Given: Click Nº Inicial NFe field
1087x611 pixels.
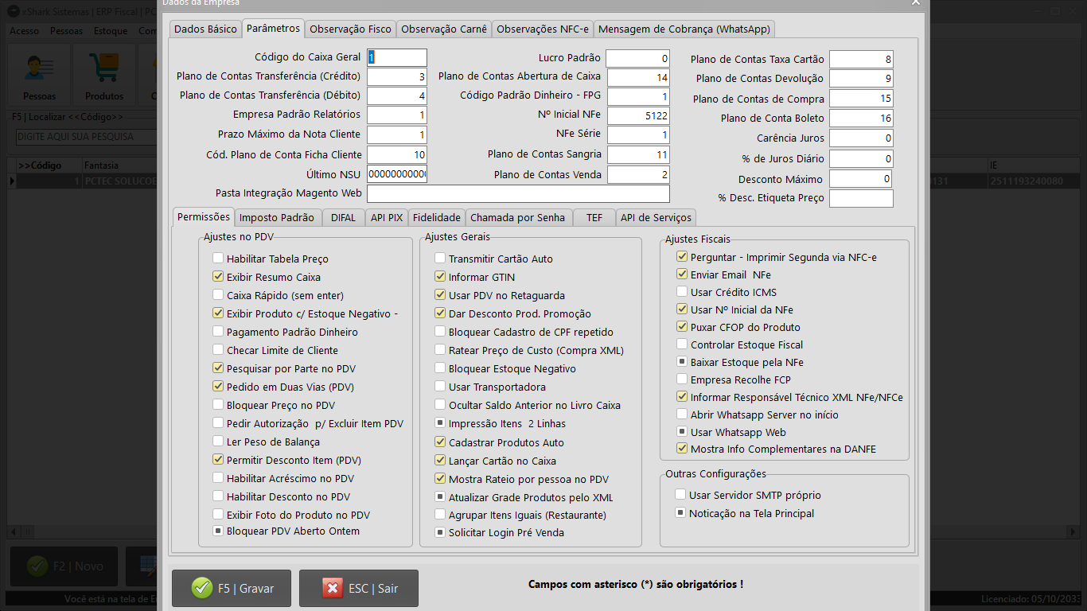Looking at the screenshot, I should [637, 115].
